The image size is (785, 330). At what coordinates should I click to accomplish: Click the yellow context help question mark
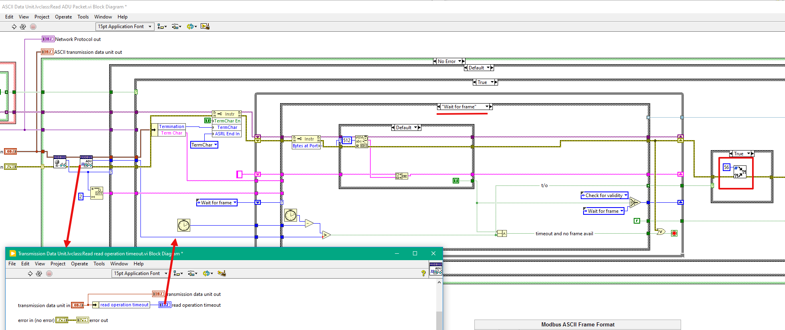point(423,273)
